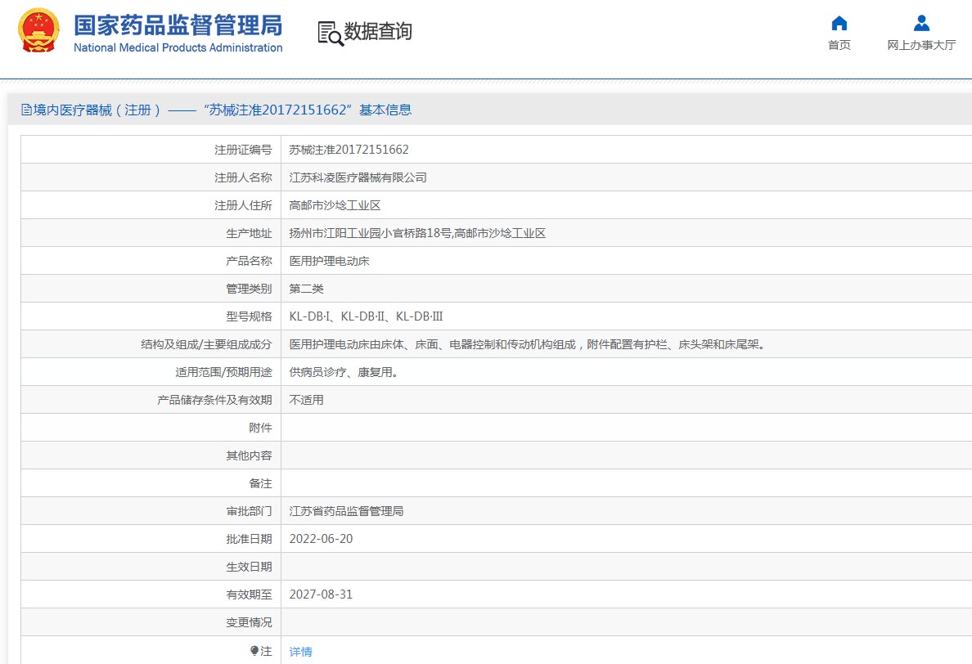Click the 产品储存条件及有效期 label
The height and width of the screenshot is (664, 972).
tap(214, 400)
